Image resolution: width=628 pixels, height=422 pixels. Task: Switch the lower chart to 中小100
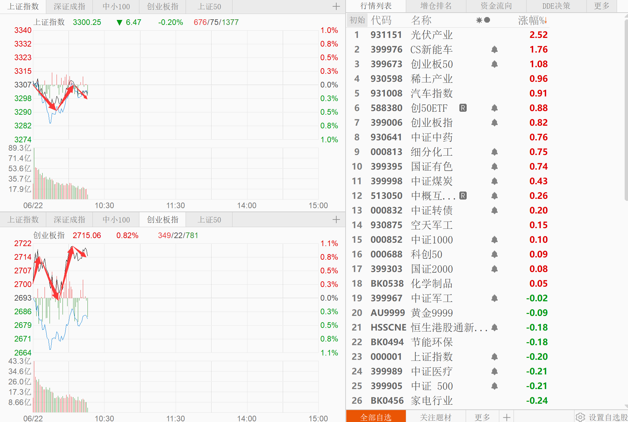(116, 220)
